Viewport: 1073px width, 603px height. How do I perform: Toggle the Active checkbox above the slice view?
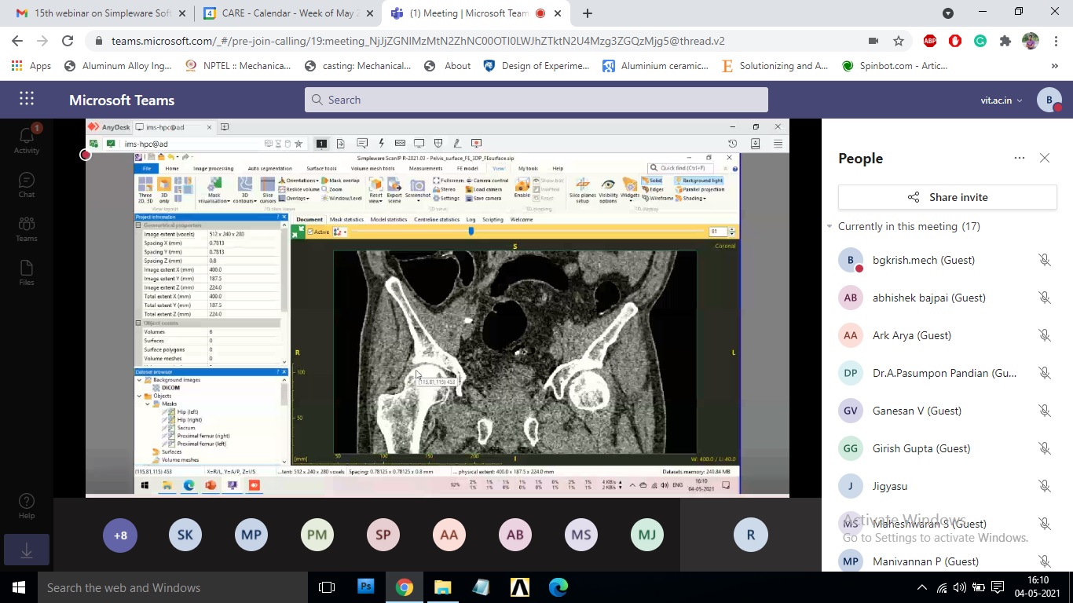tap(309, 232)
